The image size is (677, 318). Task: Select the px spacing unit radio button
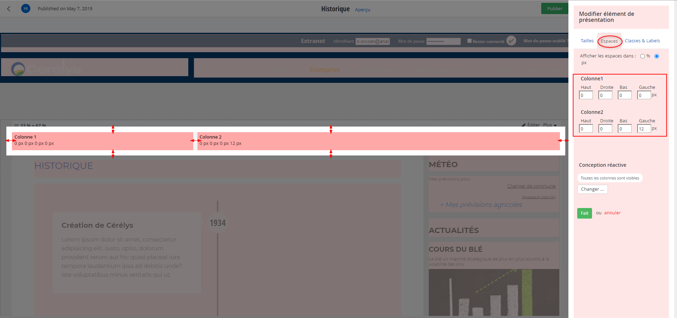(657, 56)
